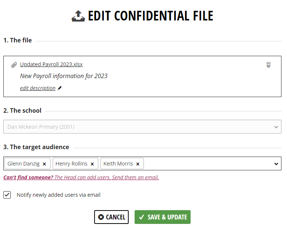Open the Updated Payroll 2023.xlsx file link

point(51,64)
